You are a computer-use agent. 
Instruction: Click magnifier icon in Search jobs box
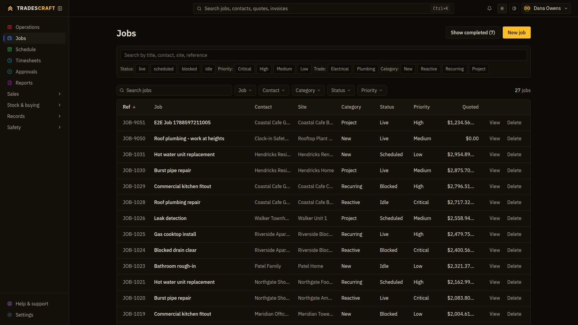(122, 90)
